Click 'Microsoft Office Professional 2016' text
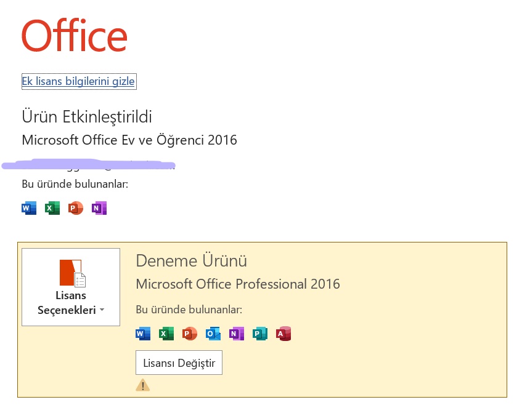This screenshot has height=405, width=522. tap(238, 284)
